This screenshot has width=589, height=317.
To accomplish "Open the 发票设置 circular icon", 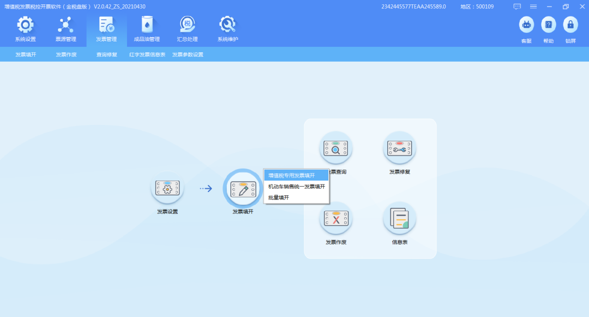I will pos(167,188).
